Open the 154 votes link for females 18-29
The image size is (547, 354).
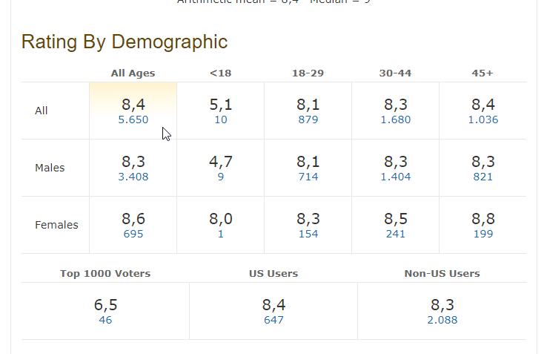coord(308,234)
